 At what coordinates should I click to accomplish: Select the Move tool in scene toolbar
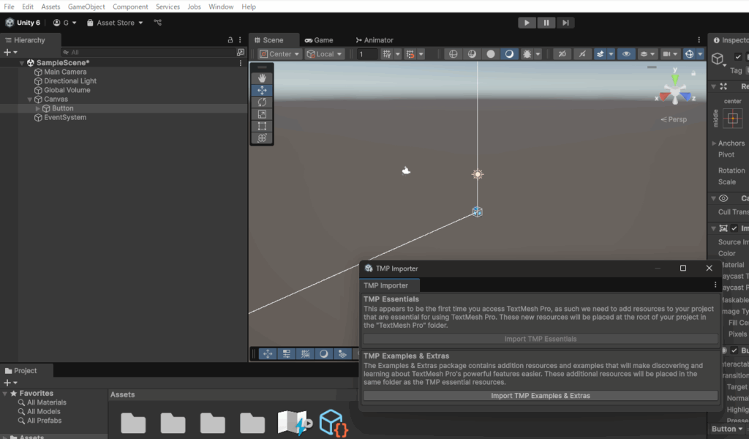tap(262, 90)
